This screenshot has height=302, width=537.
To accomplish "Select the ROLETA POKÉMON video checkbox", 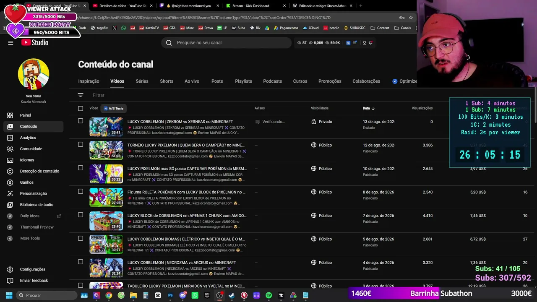I will [x=81, y=191].
